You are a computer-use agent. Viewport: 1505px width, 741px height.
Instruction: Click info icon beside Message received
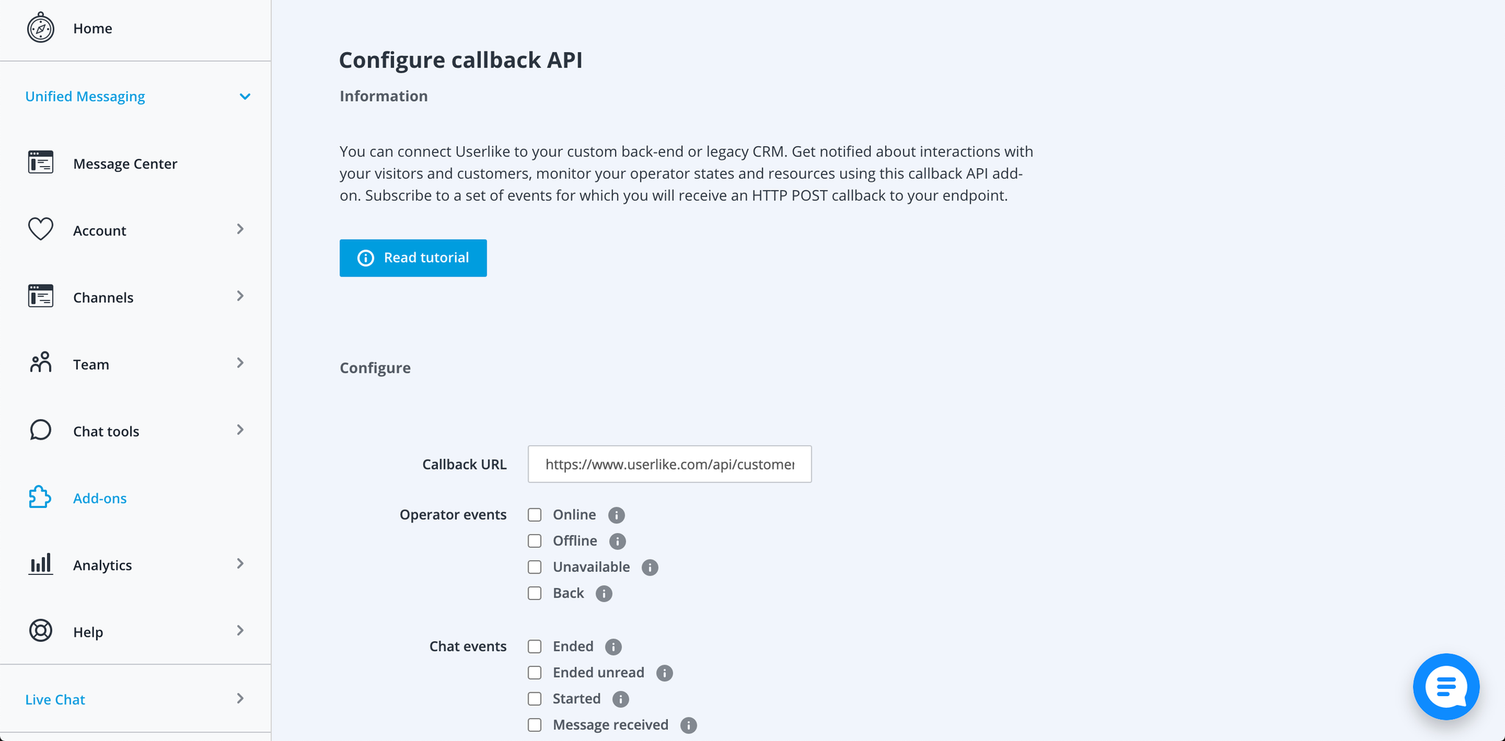coord(689,726)
